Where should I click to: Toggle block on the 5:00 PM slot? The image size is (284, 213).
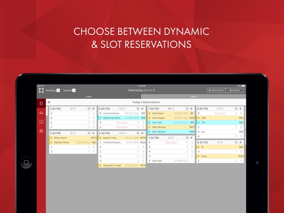89,109
